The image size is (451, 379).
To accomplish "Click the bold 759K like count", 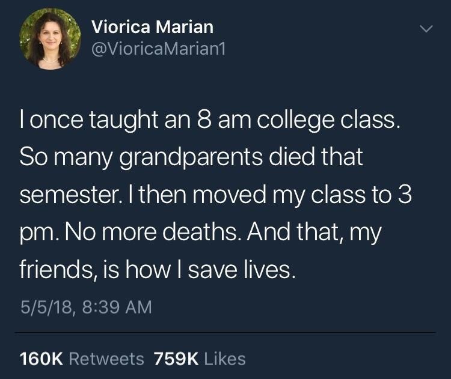I will 177,359.
